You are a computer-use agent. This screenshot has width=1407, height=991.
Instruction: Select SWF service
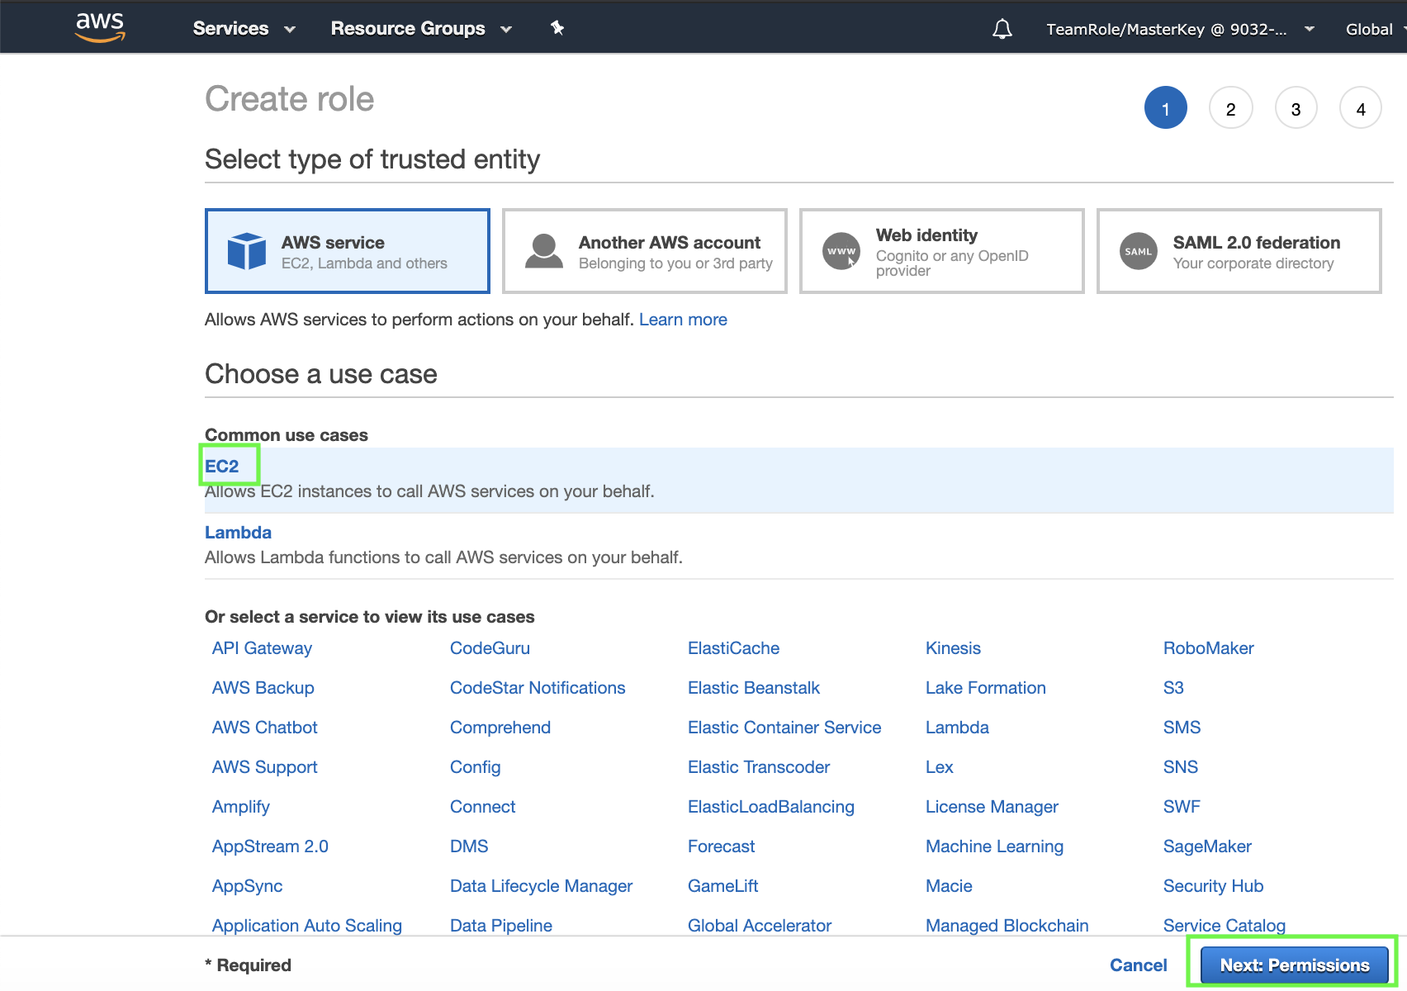pos(1182,807)
